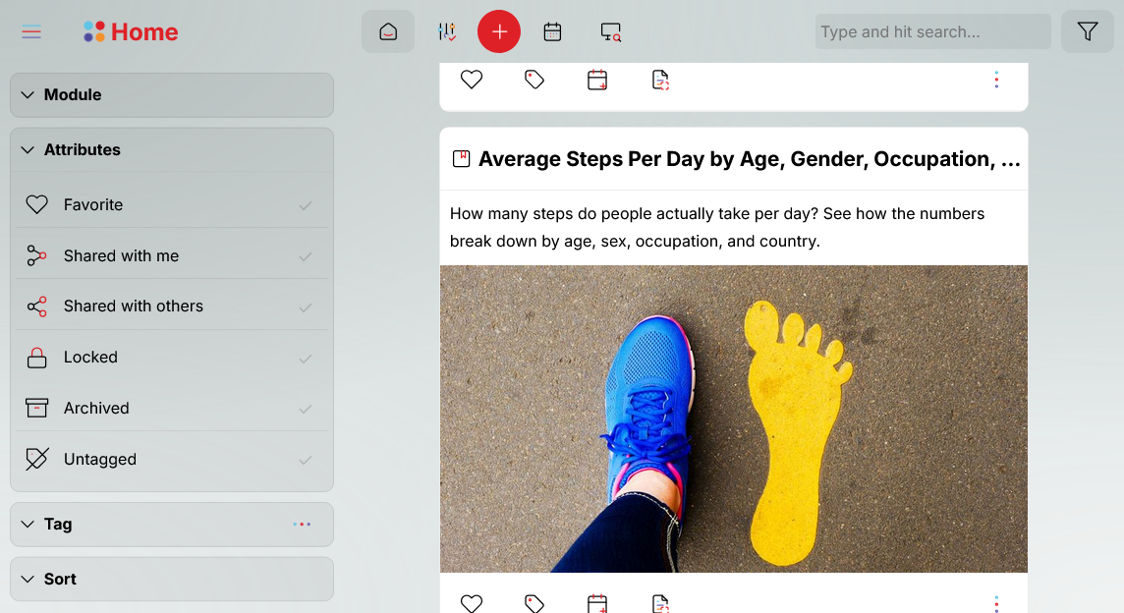
Task: Open the hamburger menu icon
Action: pyautogui.click(x=31, y=32)
